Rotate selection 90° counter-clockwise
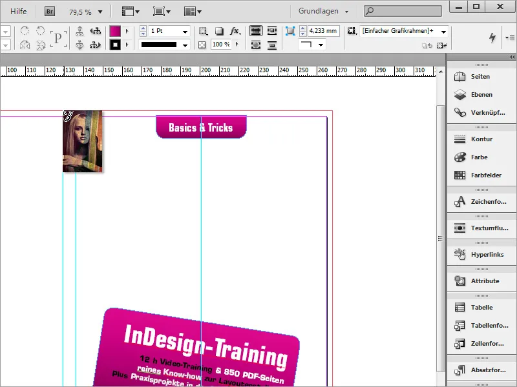Image resolution: width=517 pixels, height=387 pixels. coord(40,31)
